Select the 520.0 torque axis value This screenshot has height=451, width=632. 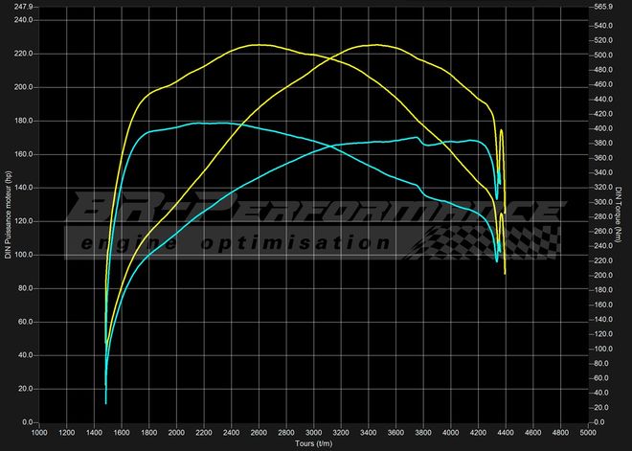pos(603,40)
